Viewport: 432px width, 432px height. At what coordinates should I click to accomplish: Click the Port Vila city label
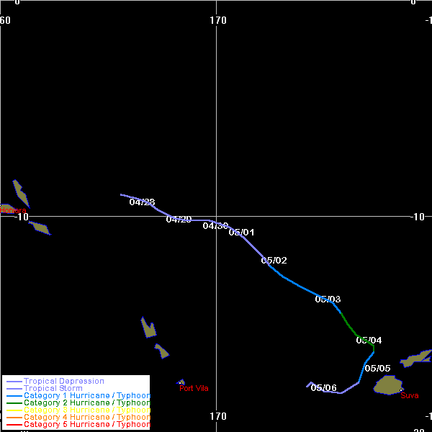coord(194,389)
